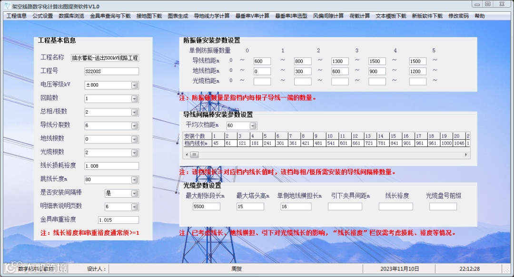
Task: Select the 安装个数 cell showing 20
Action: 459,136
